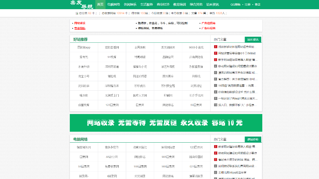
Task: Open the 休闲娱乐 navigation menu item
Action: [130, 5]
